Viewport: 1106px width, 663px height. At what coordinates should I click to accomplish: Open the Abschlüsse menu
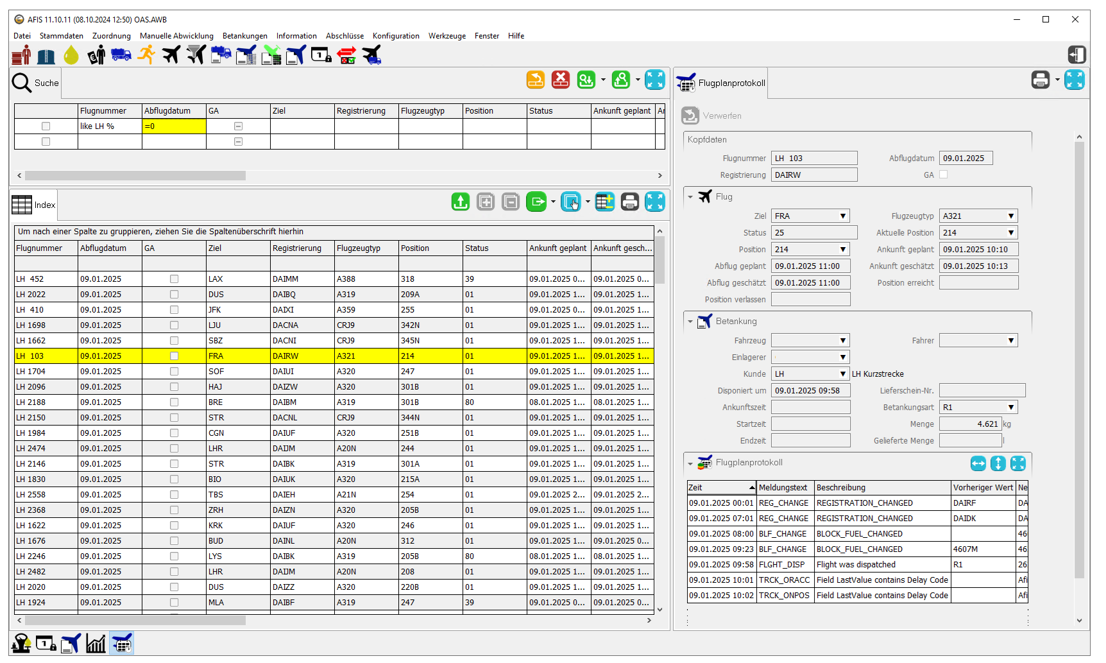[x=345, y=36]
